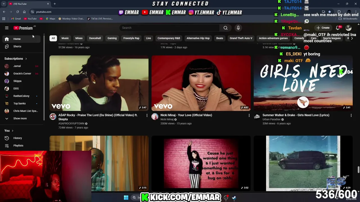
Task: Open the Gmail bookmark
Action: pos(16,19)
